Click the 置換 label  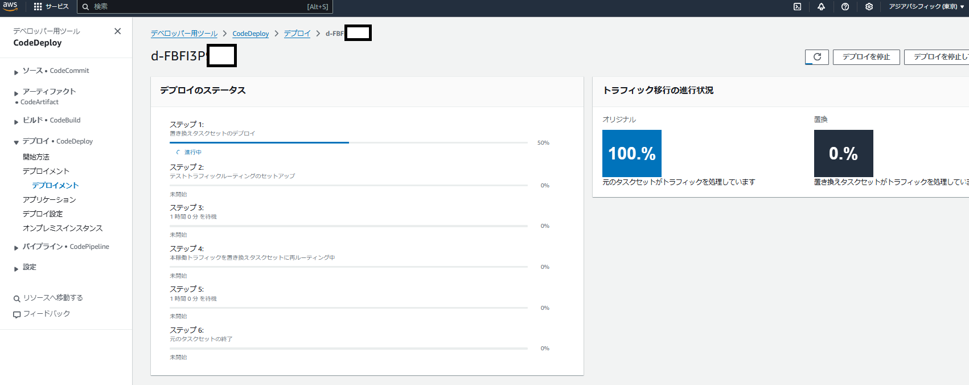(x=820, y=119)
